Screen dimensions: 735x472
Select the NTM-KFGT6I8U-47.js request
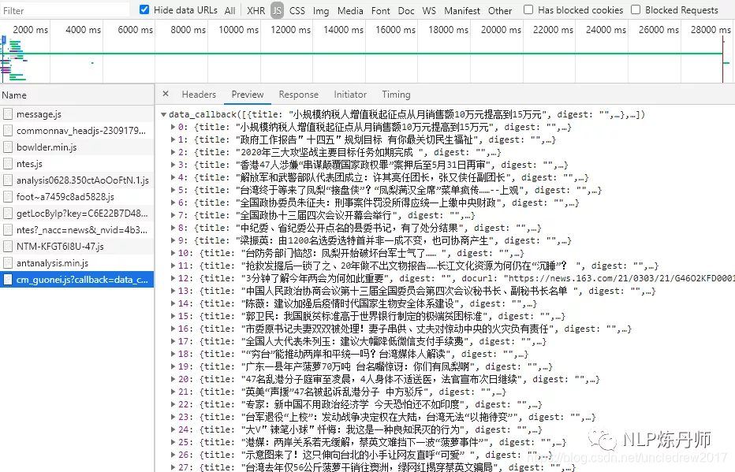pyautogui.click(x=76, y=247)
